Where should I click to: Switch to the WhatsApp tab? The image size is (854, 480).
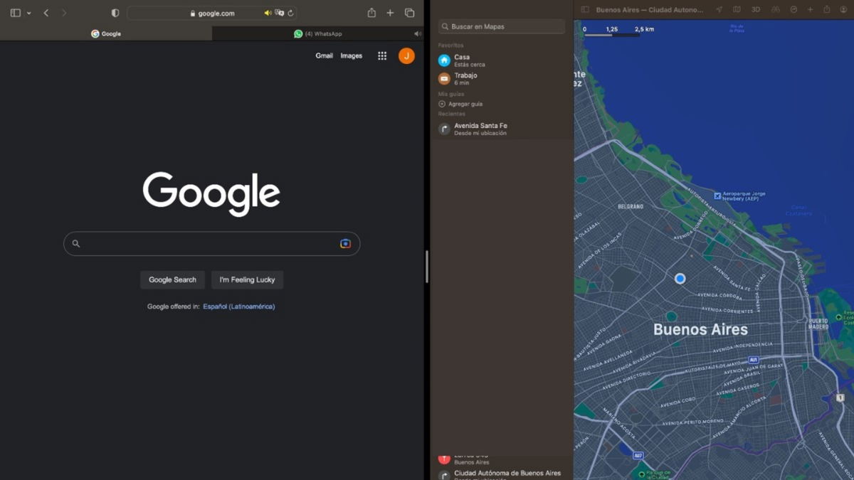(x=317, y=33)
